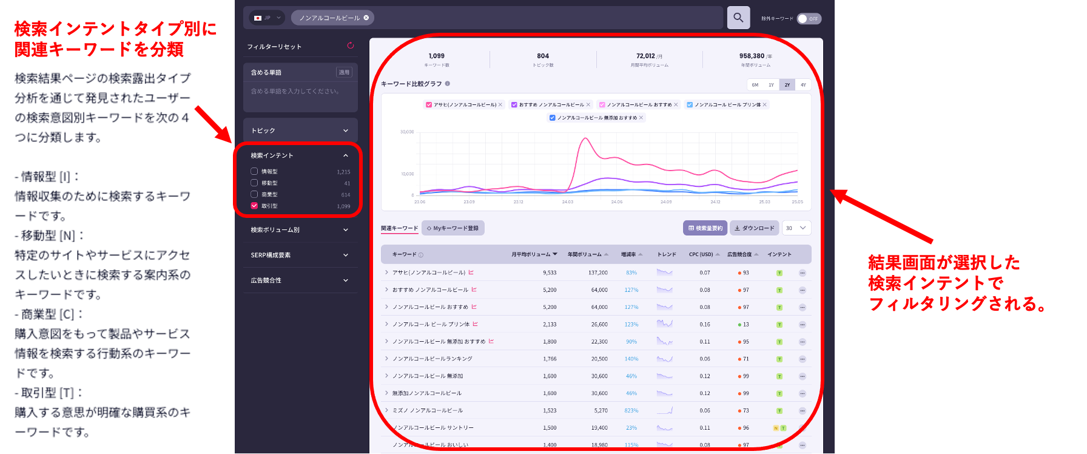This screenshot has height=454, width=1087.
Task: Remove アサヒ(ノンアルコールビール) from graph legend
Action: [500, 104]
